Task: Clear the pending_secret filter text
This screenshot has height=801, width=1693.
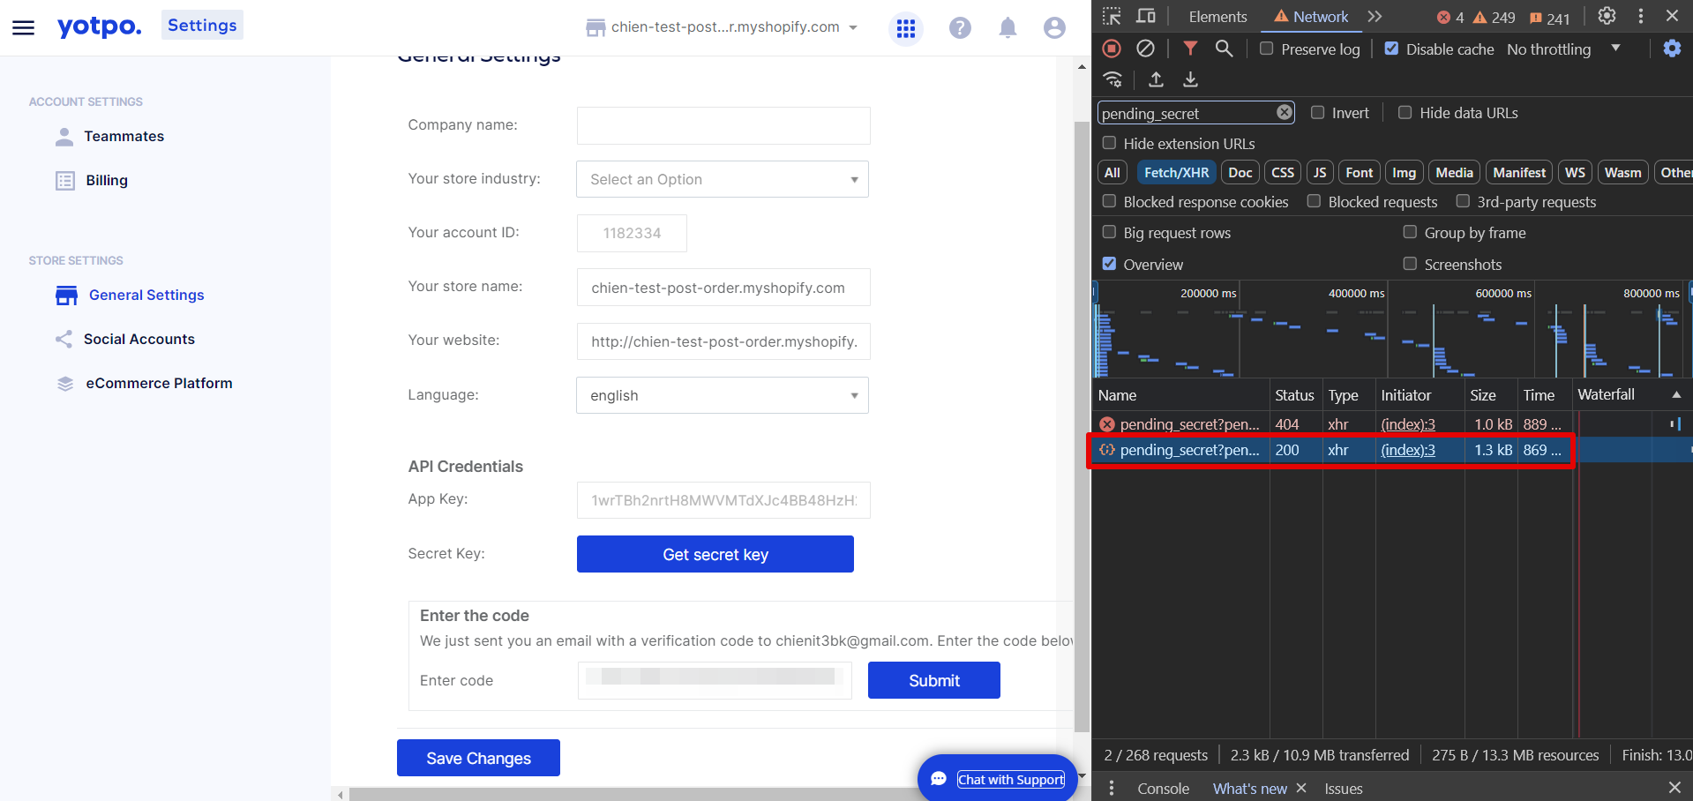Action: pyautogui.click(x=1285, y=112)
